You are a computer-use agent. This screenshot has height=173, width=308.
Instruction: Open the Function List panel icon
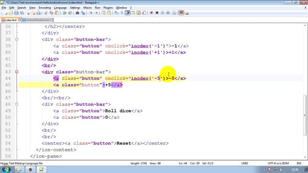[x=144, y=13]
